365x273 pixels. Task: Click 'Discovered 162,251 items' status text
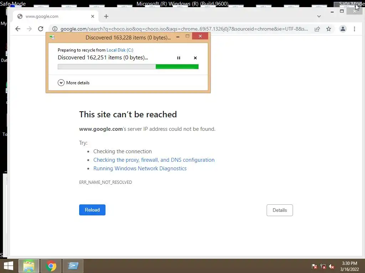pyautogui.click(x=103, y=58)
